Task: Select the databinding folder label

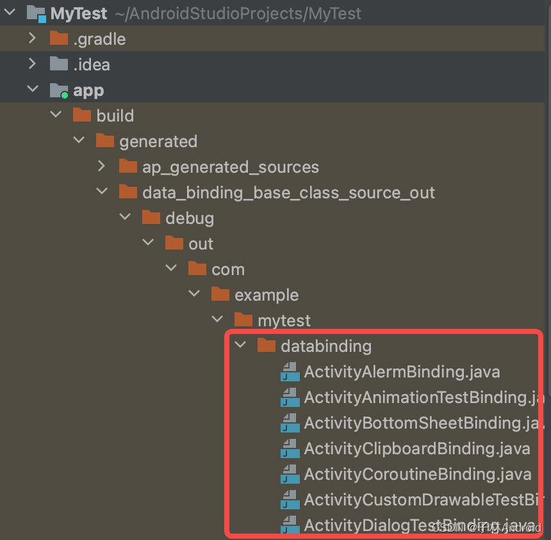Action: [327, 346]
